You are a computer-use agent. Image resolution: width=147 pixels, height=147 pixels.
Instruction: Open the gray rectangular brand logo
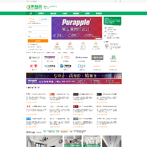pos(97,58)
